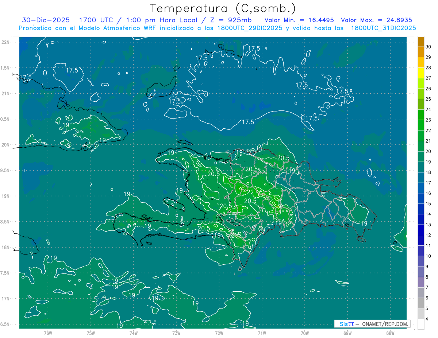
Task: Click the color bar label 12
Action: [429, 235]
